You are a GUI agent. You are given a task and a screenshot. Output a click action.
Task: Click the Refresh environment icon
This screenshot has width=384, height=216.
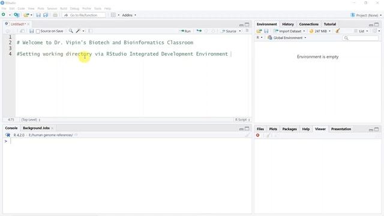[x=374, y=31]
